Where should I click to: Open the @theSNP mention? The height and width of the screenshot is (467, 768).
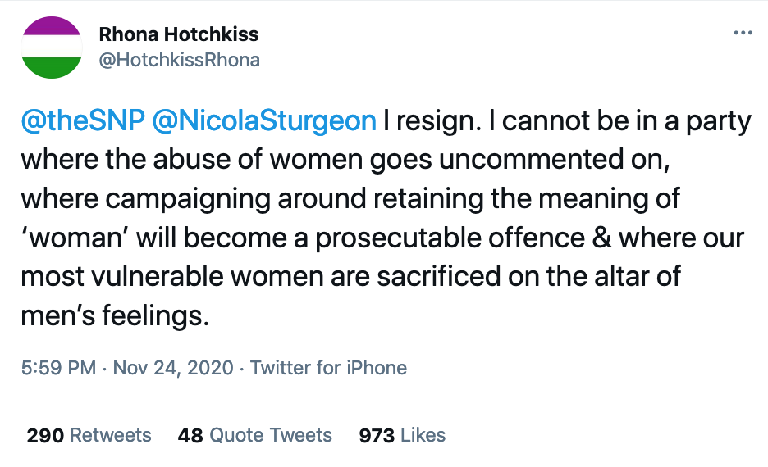(x=83, y=121)
